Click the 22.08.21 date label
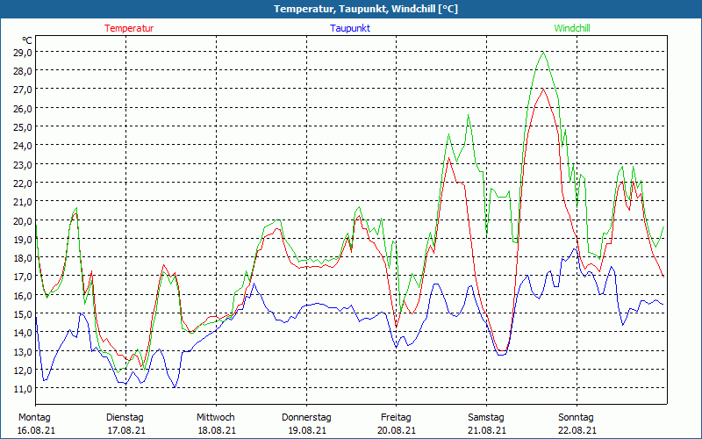Viewport: 702px width, 439px height. (577, 430)
